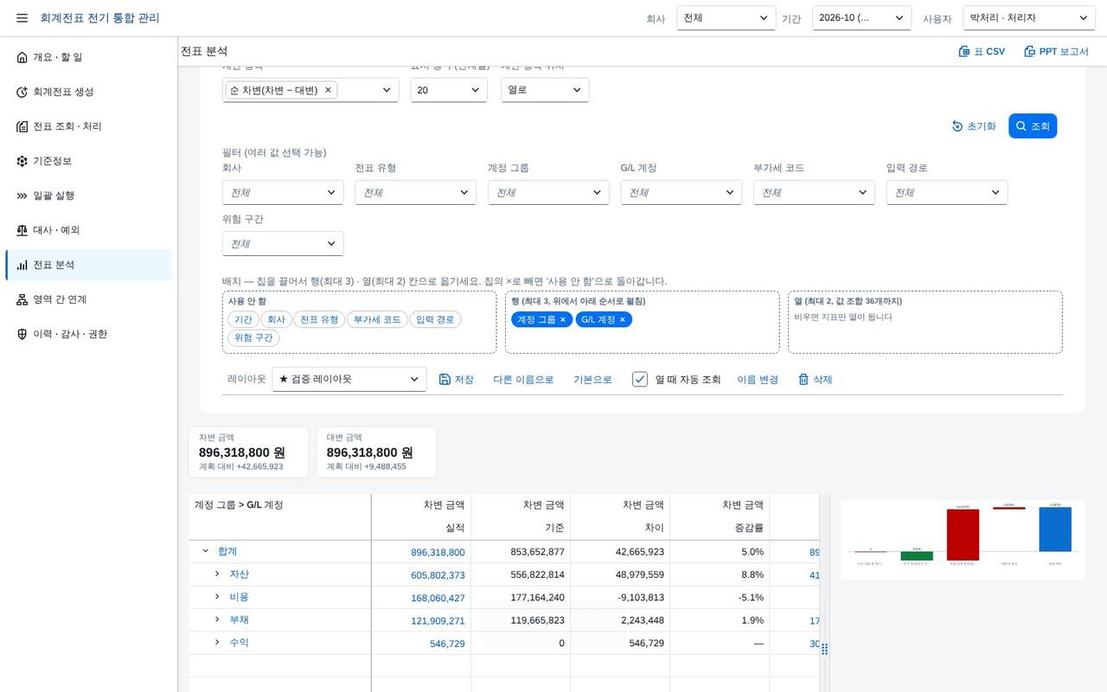This screenshot has width=1107, height=692.
Task: Open the 검증 레이아웃 dropdown
Action: pyautogui.click(x=349, y=380)
